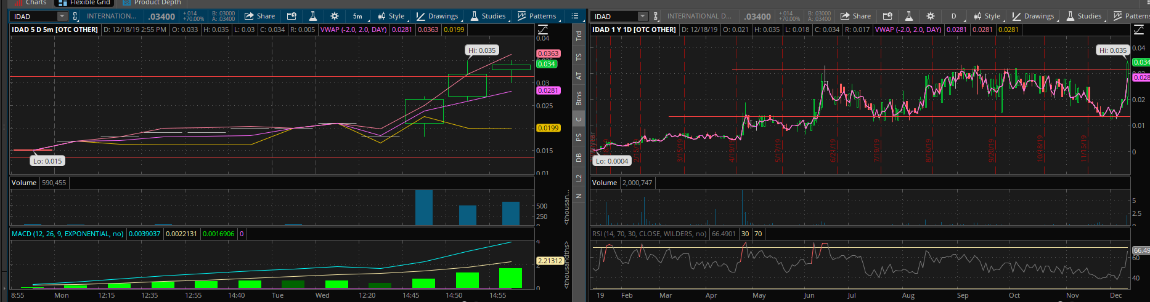Click the D timeframe button on right chart
This screenshot has width=1150, height=302.
click(x=954, y=16)
